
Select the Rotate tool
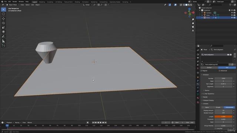point(3,23)
